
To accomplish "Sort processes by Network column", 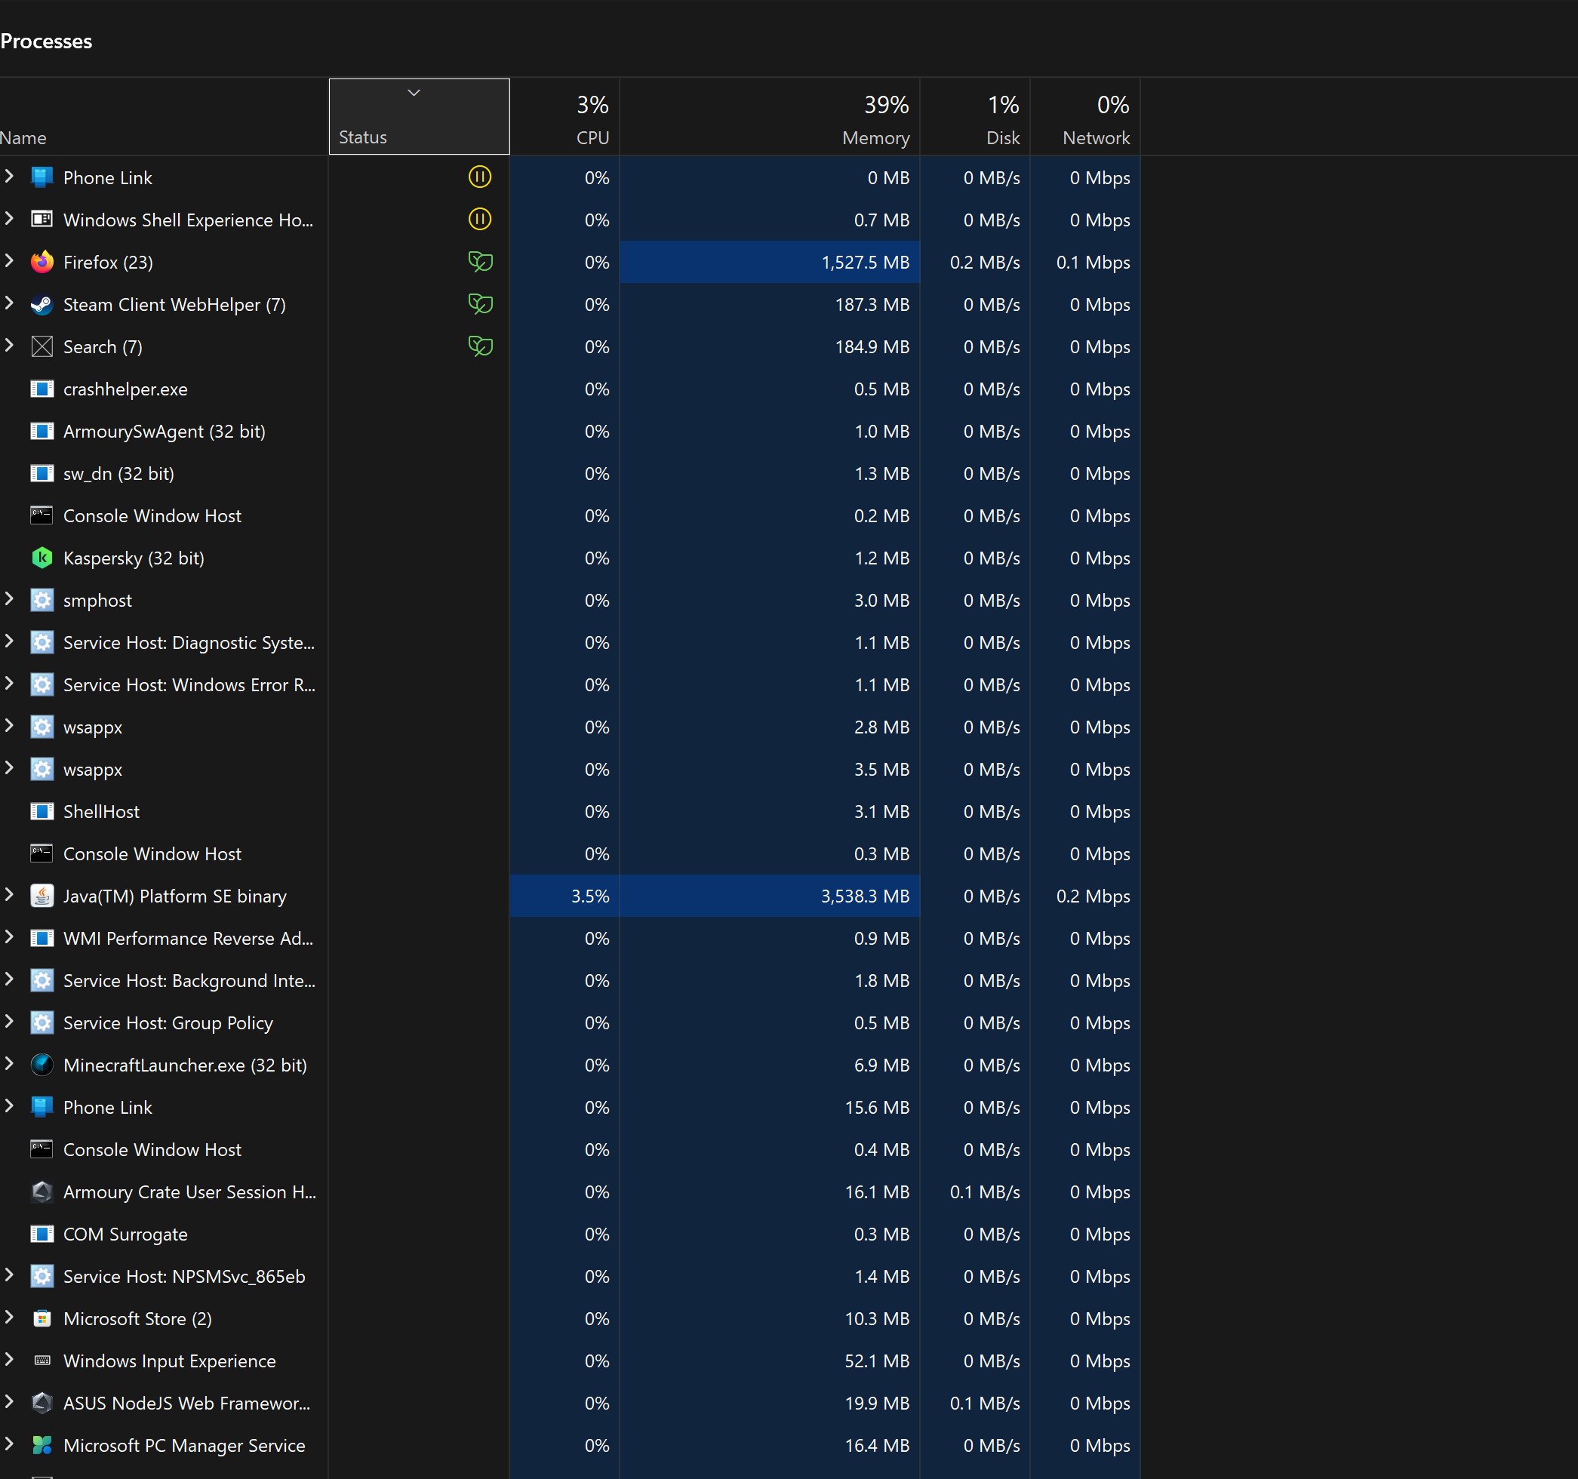I will coord(1095,137).
